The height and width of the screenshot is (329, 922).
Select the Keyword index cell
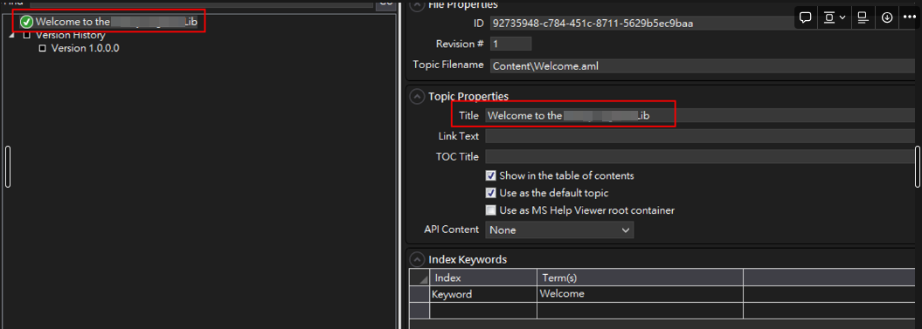coord(483,294)
